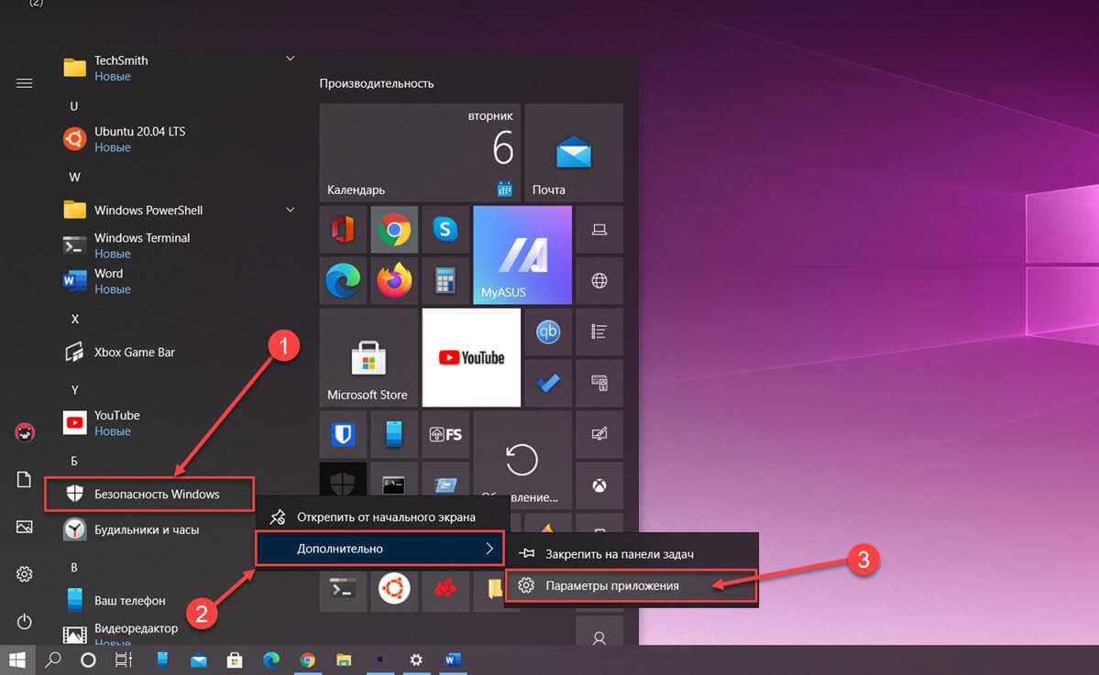This screenshot has width=1099, height=675.
Task: Open the Google Chrome tile
Action: click(394, 230)
